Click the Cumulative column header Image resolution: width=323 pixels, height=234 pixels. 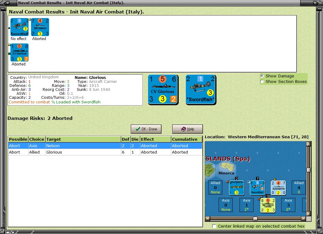pyautogui.click(x=187, y=139)
